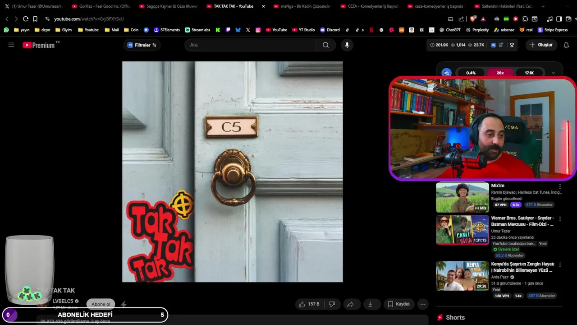Open vidIQ list icon with blue dot
Screen dimensions: 577x325
pyautogui.click(x=501, y=45)
